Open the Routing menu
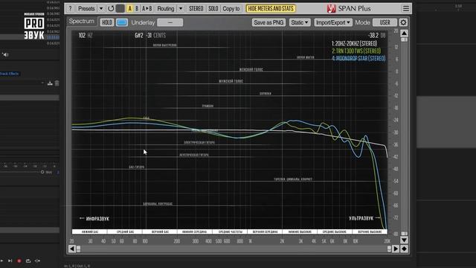The image size is (476, 268). click(x=165, y=8)
